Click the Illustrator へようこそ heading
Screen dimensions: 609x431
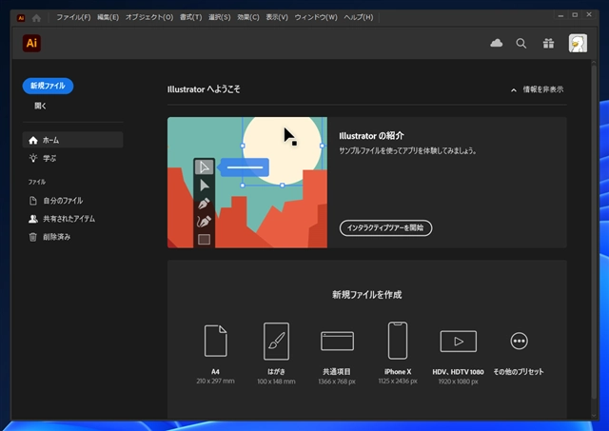coord(204,89)
